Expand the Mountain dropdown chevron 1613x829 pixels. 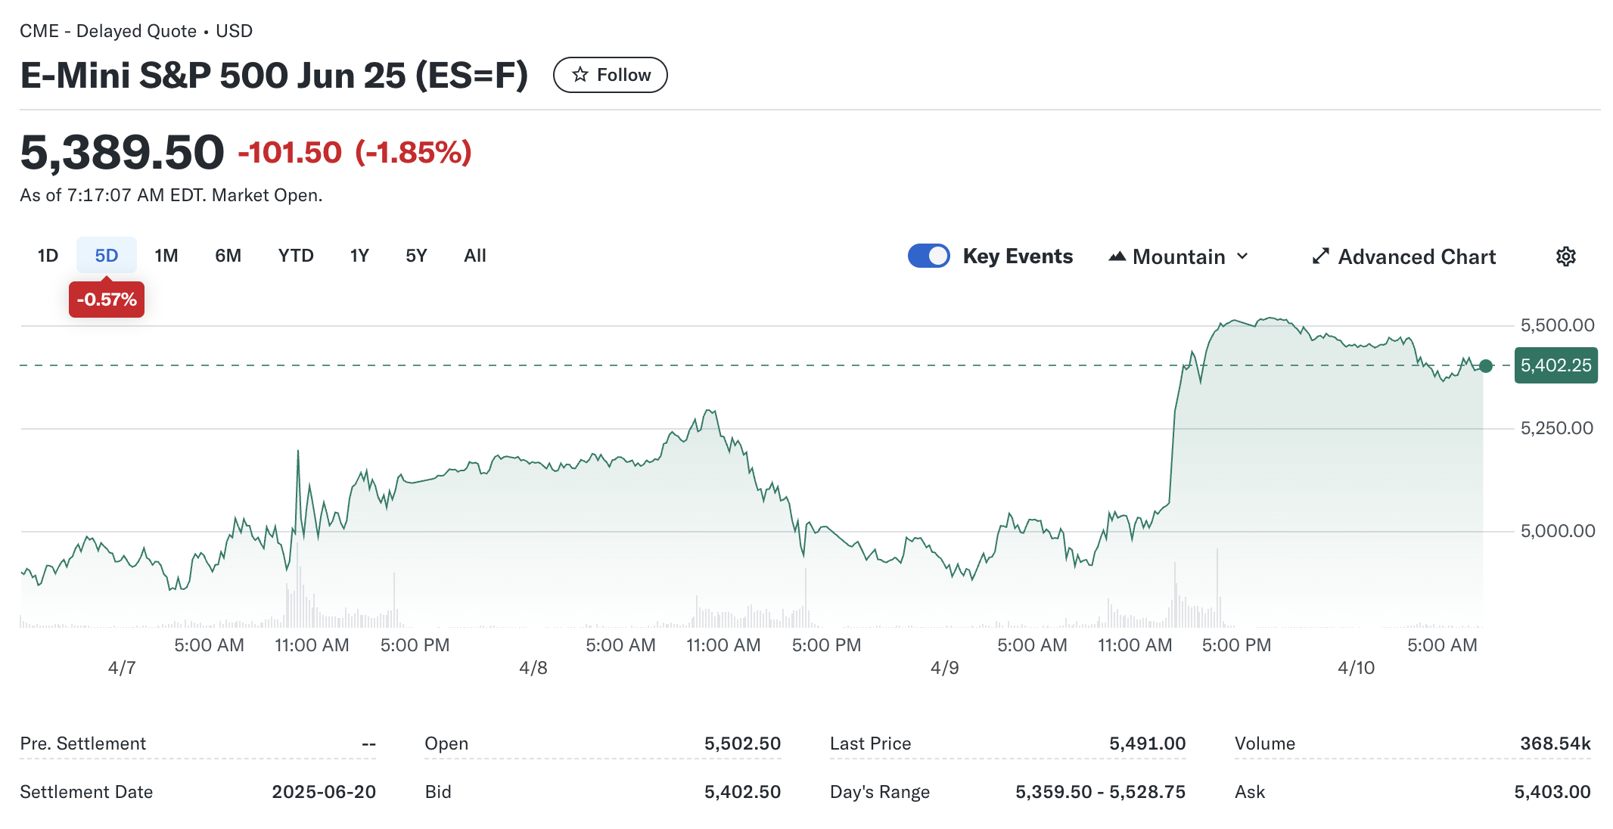tap(1242, 256)
